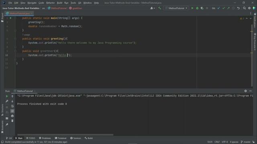257x144 pixels.
Task: Go to the next highlighted error arrow
Action: pyautogui.click(x=251, y=18)
